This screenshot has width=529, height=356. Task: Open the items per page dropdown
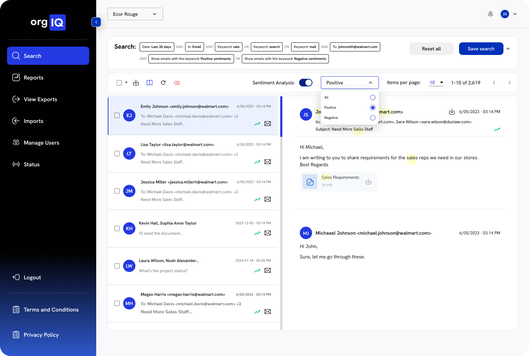coord(436,83)
